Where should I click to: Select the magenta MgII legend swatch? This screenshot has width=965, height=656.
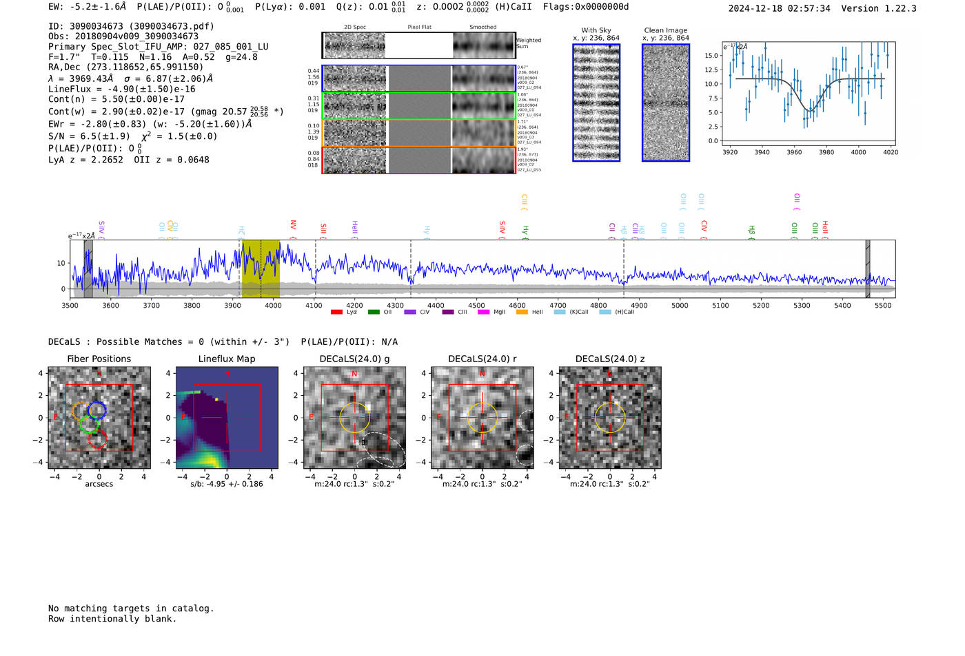pos(483,312)
